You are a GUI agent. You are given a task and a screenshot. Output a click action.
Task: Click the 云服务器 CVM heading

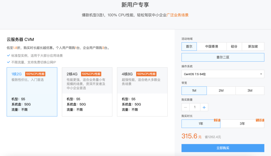(x=20, y=40)
